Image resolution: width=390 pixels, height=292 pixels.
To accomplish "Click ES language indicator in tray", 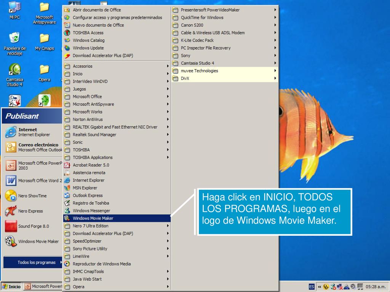I will [x=312, y=287].
